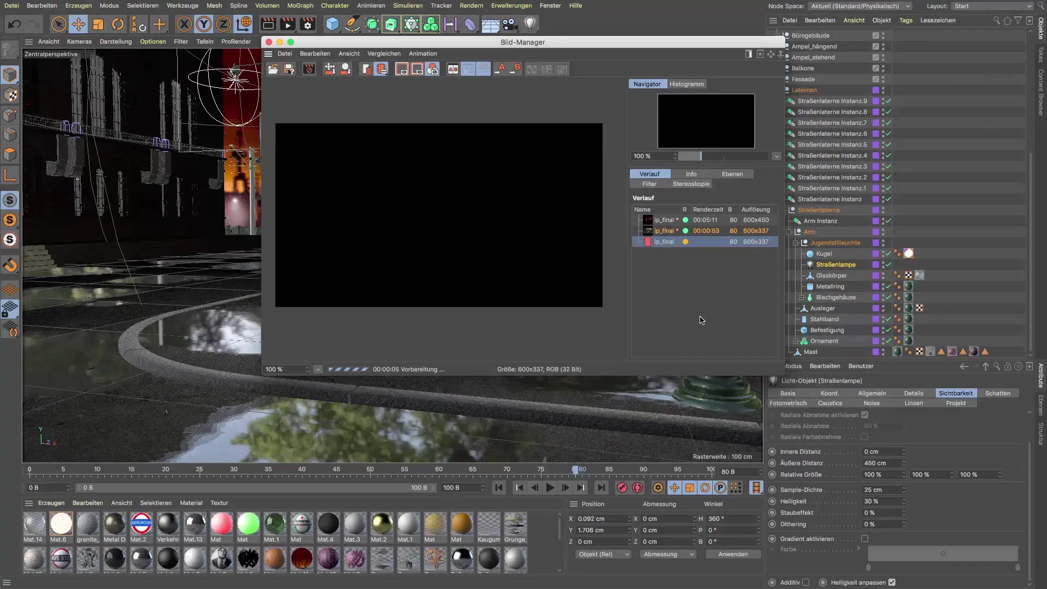Viewport: 1047px width, 589px height.
Task: Set A comparison marker in Bild-Manager
Action: pos(500,69)
